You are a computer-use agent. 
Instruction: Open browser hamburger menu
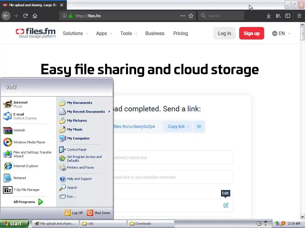point(299,16)
